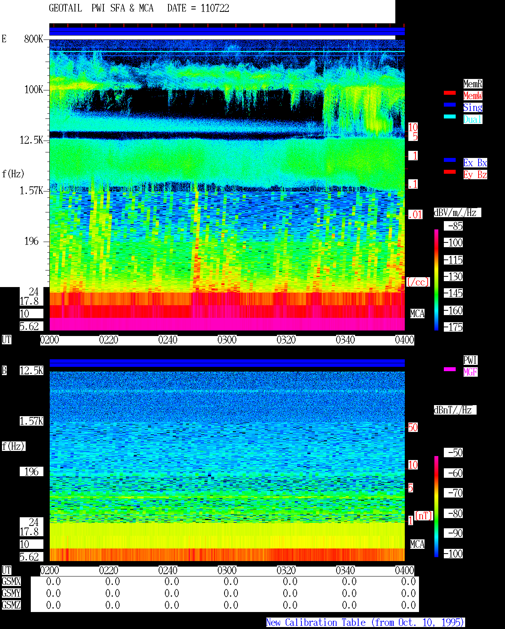Click the blue mode bar above the B panel

[227, 363]
